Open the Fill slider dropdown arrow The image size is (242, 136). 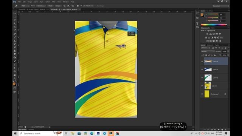228,55
